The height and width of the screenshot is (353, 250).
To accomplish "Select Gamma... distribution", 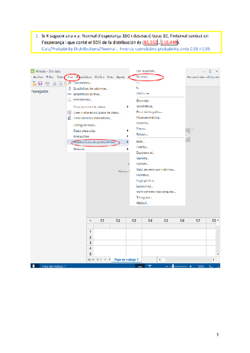I will 142,158.
